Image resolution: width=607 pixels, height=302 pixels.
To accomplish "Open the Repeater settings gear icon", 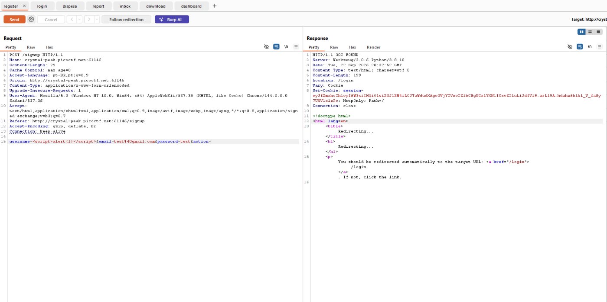I will coord(31,19).
